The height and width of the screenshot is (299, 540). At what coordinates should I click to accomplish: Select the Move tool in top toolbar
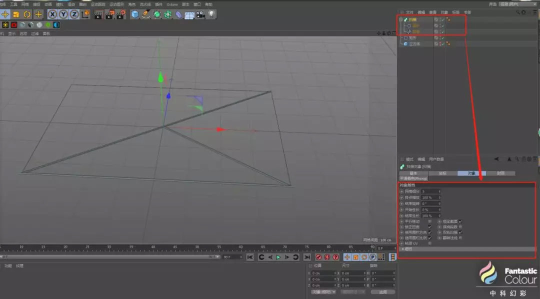[x=5, y=14]
